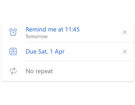This screenshot has height=105, width=135.
Task: Remove the 11:45 reminder with its X
Action: [x=125, y=32]
